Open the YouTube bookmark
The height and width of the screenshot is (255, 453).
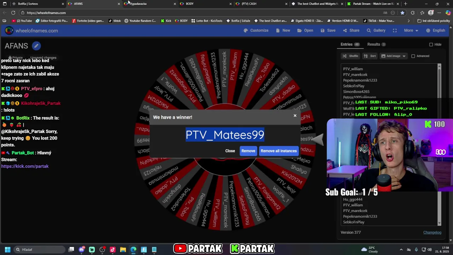tap(22, 21)
